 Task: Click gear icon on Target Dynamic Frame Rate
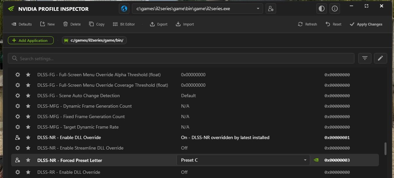[18, 127]
